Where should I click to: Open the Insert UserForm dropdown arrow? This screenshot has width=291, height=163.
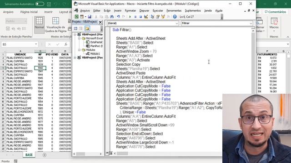pos(85,17)
